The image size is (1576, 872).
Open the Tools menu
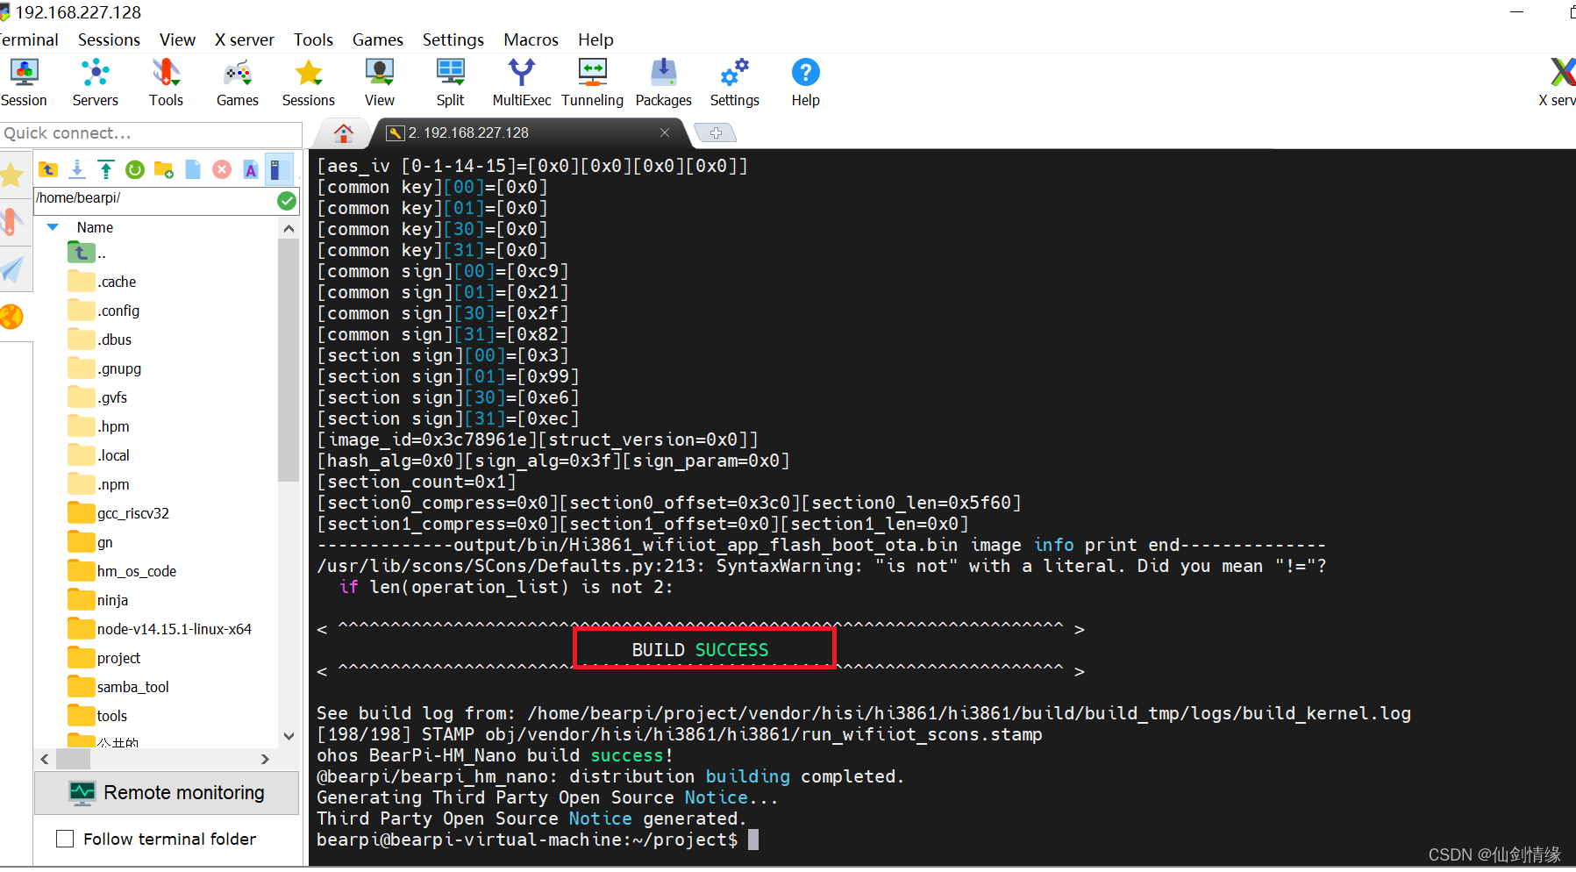(x=313, y=39)
